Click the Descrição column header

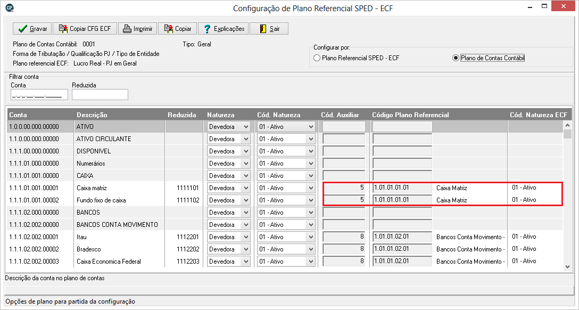pyautogui.click(x=92, y=115)
